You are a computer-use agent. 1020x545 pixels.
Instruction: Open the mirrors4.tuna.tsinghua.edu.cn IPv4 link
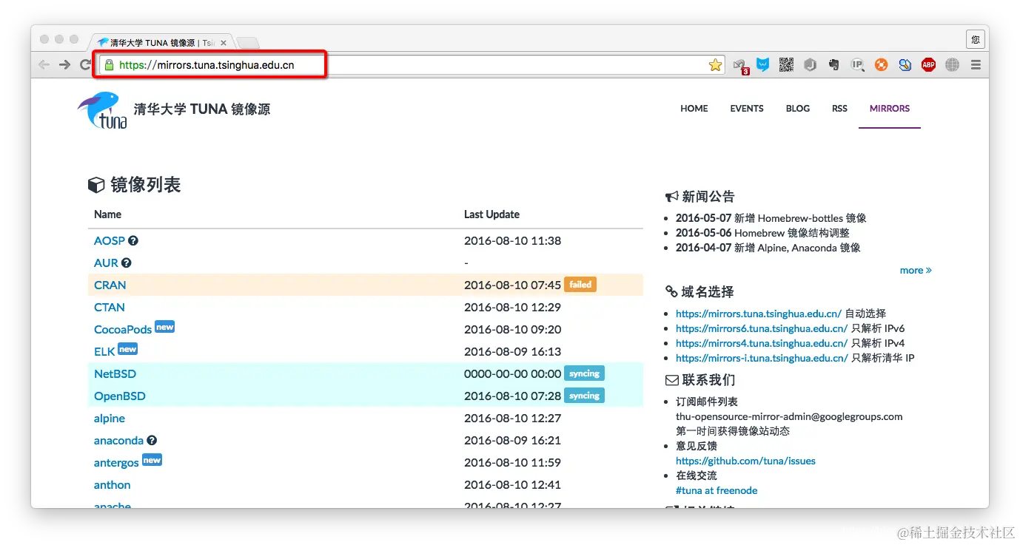tap(762, 343)
